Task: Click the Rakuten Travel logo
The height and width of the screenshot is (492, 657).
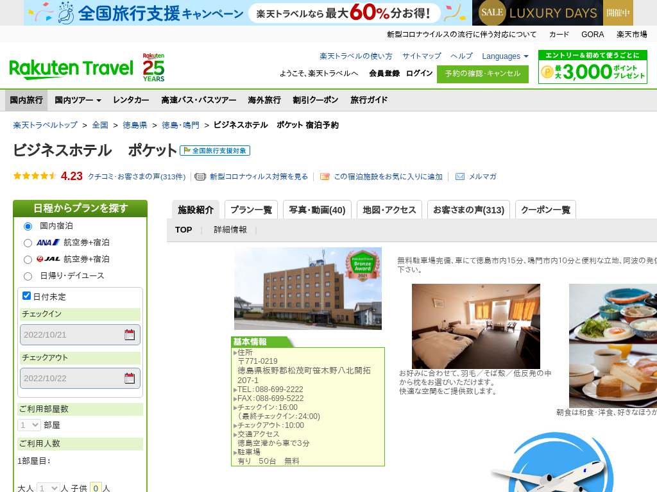Action: 71,69
